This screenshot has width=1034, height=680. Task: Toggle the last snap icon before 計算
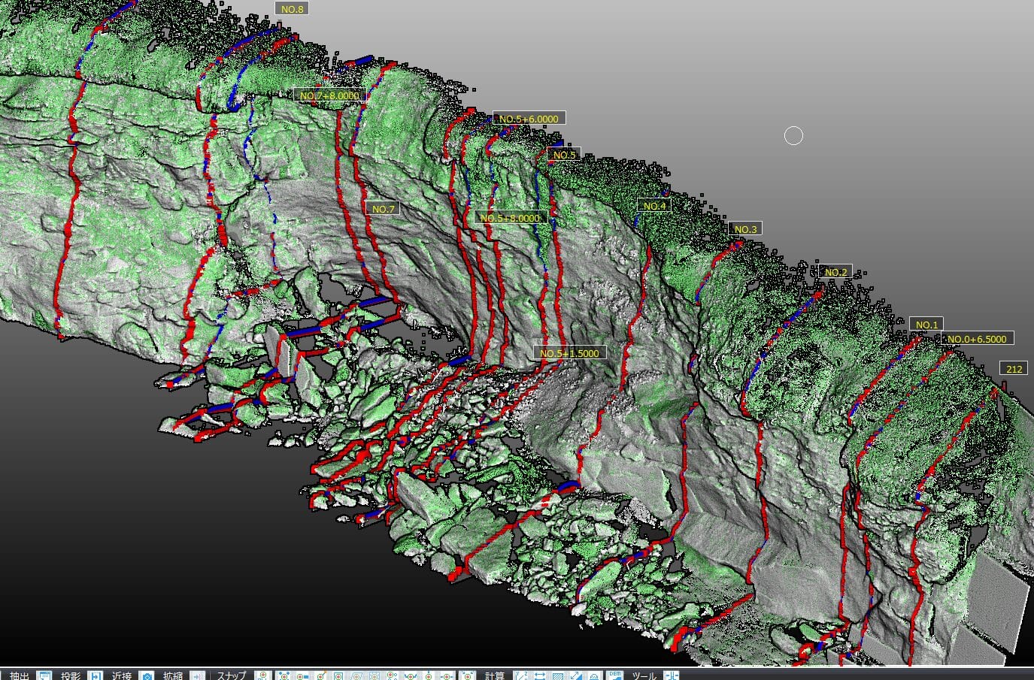[465, 675]
